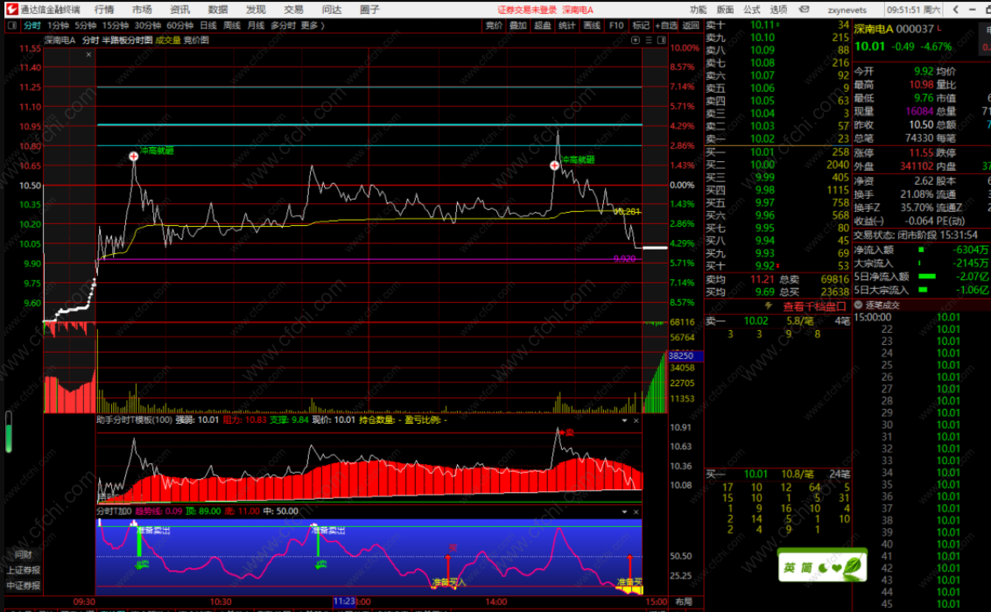
Task: Open the 行情 menu
Action: tap(104, 10)
